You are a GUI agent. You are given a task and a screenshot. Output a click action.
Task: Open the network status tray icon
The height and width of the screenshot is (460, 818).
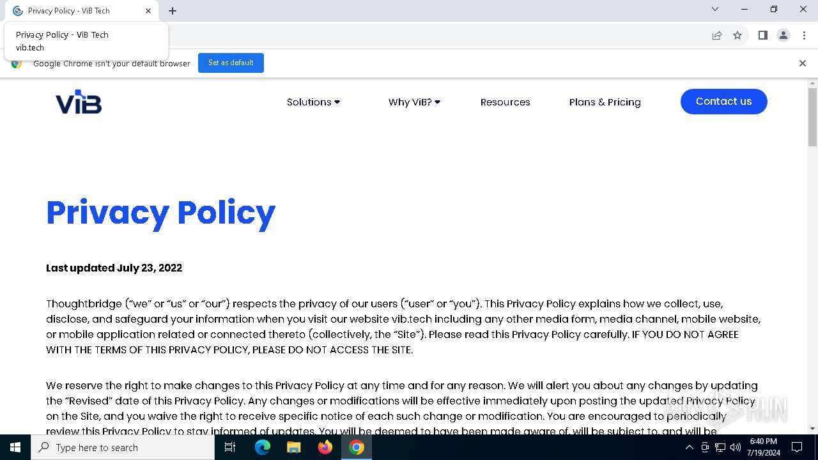click(720, 447)
